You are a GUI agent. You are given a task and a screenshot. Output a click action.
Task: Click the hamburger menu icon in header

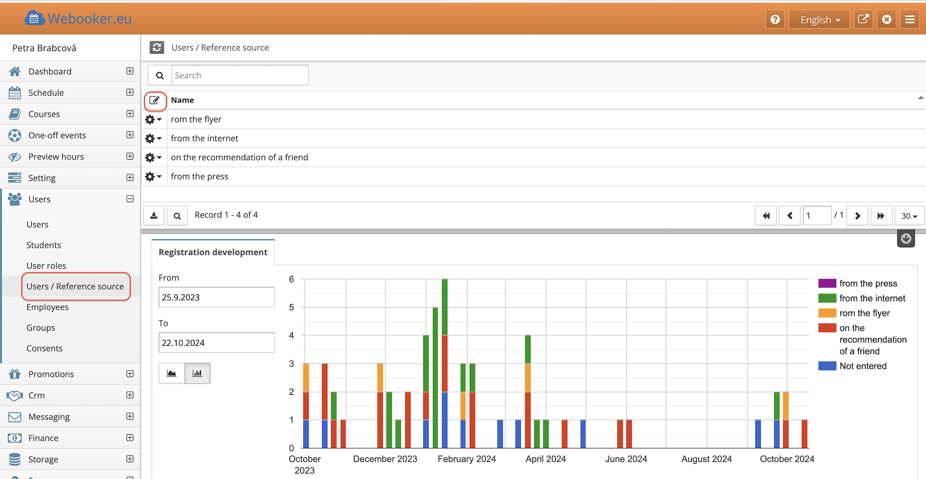tap(910, 19)
